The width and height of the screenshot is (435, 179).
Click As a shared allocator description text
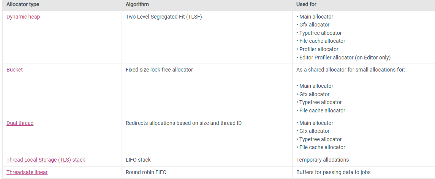click(351, 70)
